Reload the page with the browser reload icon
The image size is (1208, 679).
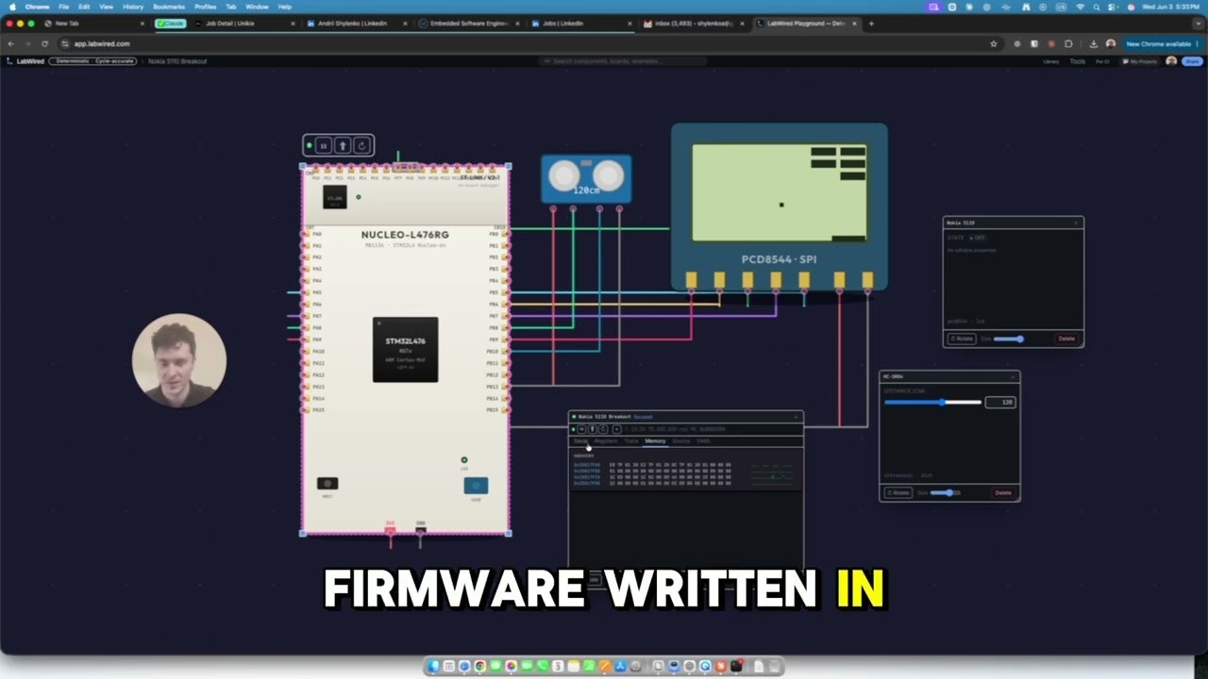(x=44, y=43)
